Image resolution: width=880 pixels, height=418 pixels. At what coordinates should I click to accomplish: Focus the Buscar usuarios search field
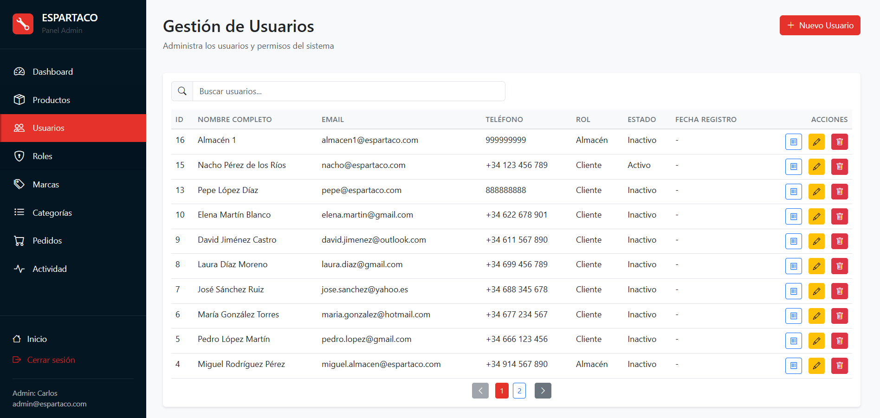coord(349,91)
